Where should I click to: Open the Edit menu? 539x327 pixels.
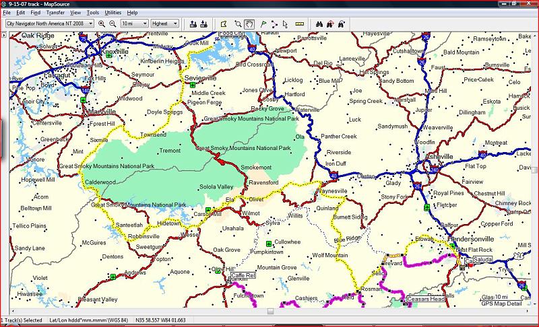tap(21, 13)
